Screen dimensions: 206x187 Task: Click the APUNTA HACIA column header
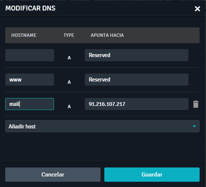click(107, 35)
